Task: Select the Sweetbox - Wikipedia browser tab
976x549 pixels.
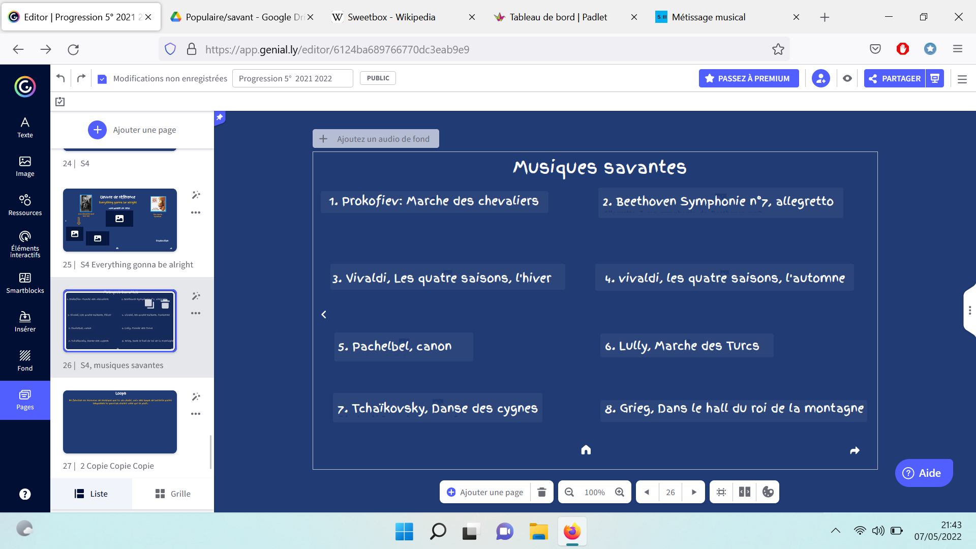Action: pyautogui.click(x=391, y=17)
